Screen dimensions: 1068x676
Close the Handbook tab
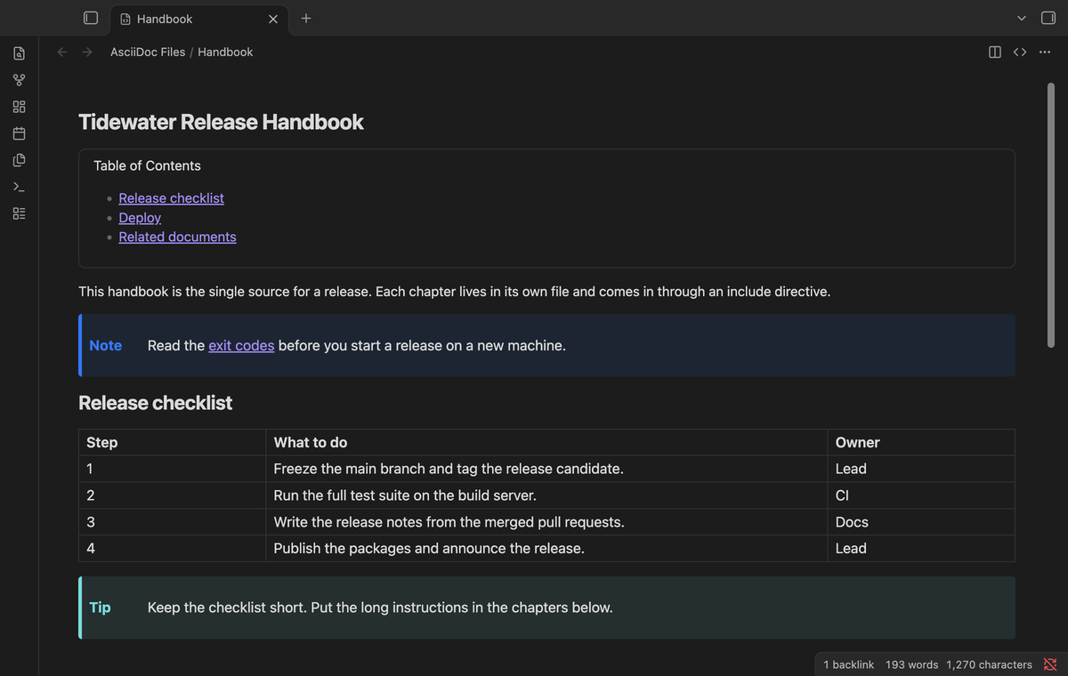tap(272, 19)
